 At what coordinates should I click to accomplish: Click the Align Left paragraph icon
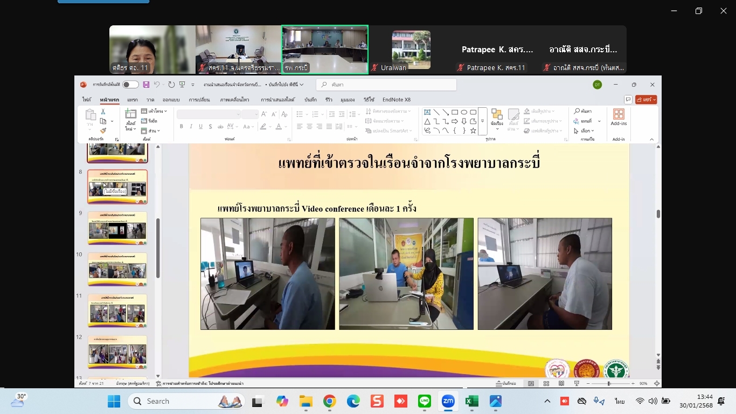pos(300,127)
